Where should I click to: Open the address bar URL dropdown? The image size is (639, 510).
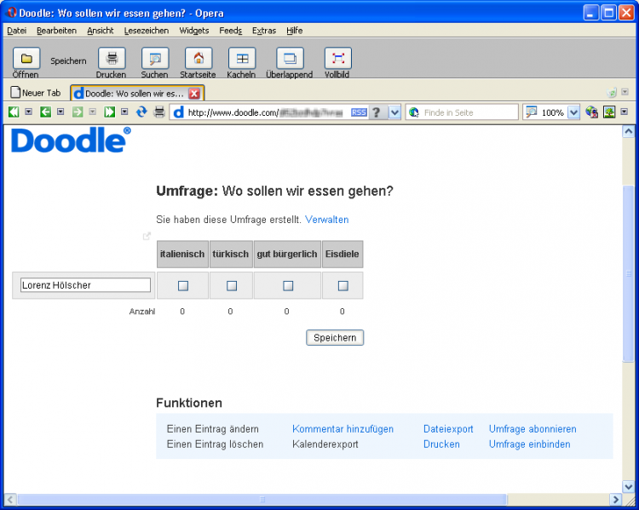(394, 112)
